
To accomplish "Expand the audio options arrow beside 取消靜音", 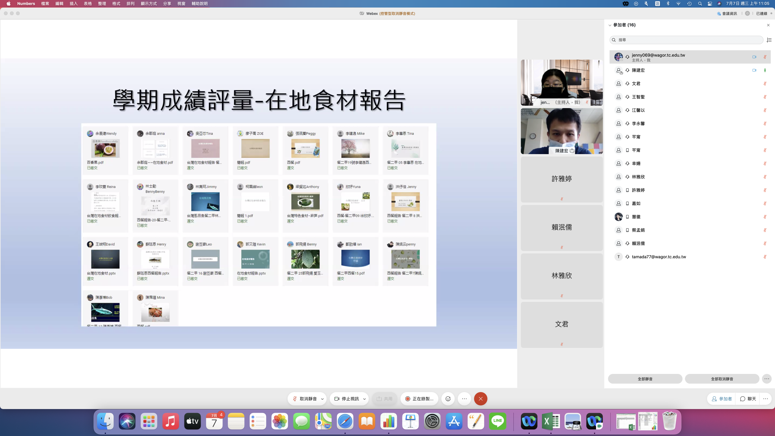I will pyautogui.click(x=322, y=399).
